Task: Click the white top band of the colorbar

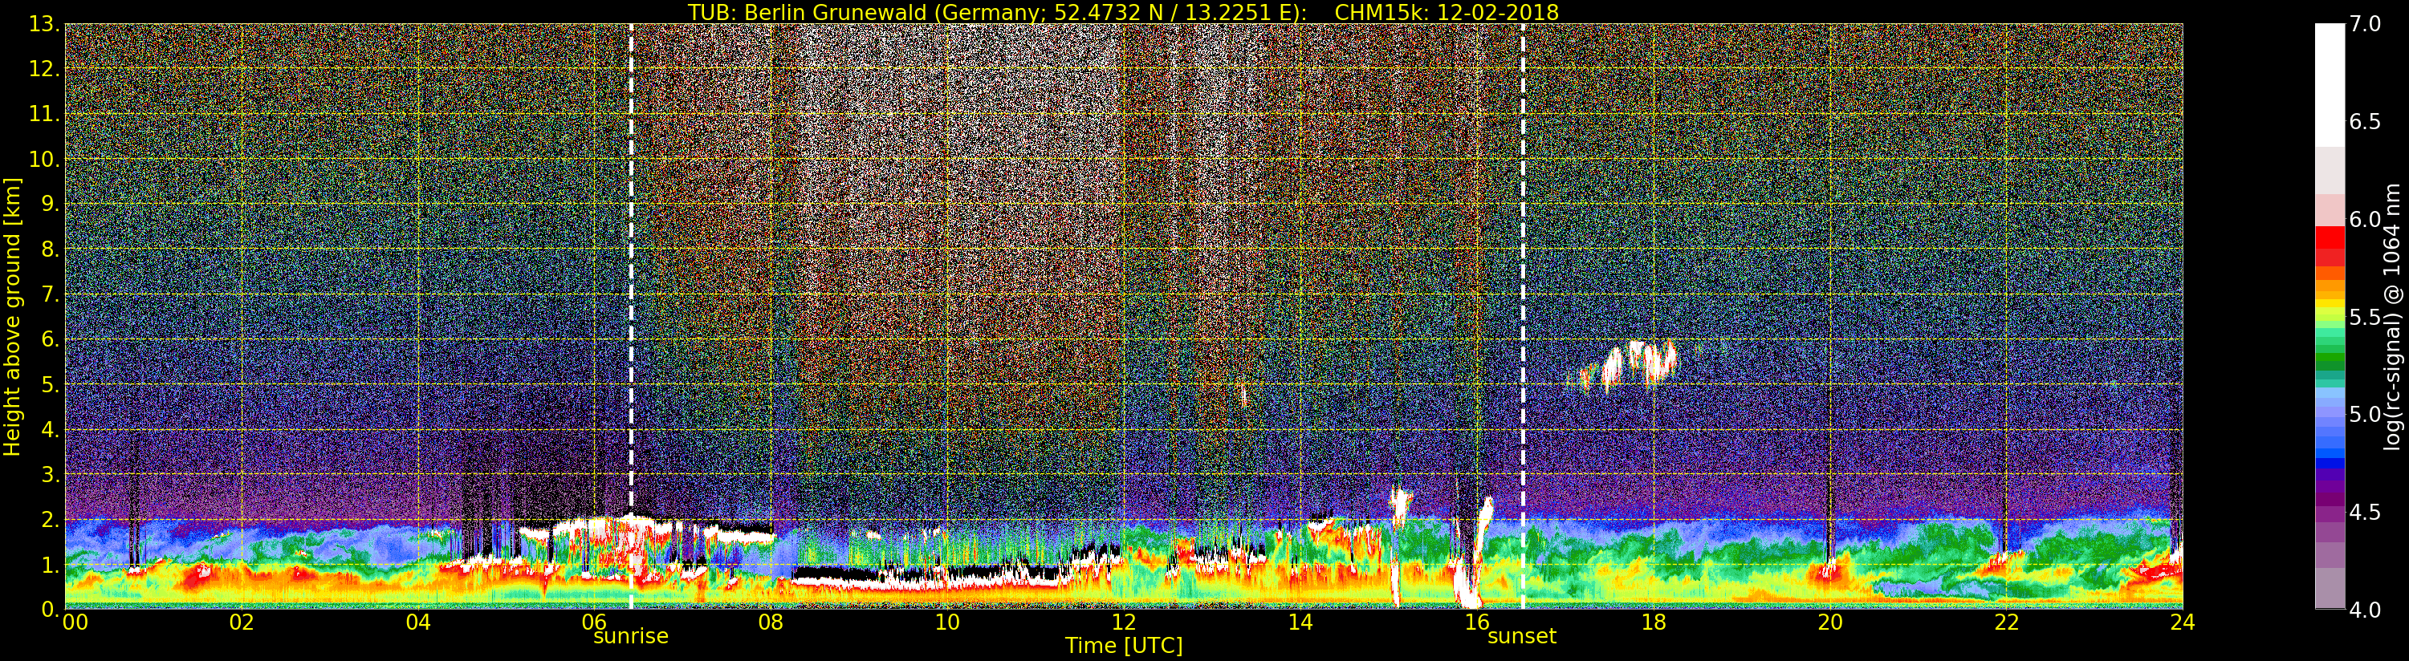Action: [2330, 84]
